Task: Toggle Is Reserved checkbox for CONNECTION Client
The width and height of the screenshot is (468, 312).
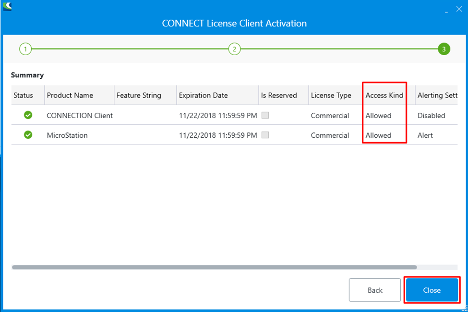Action: tap(265, 115)
